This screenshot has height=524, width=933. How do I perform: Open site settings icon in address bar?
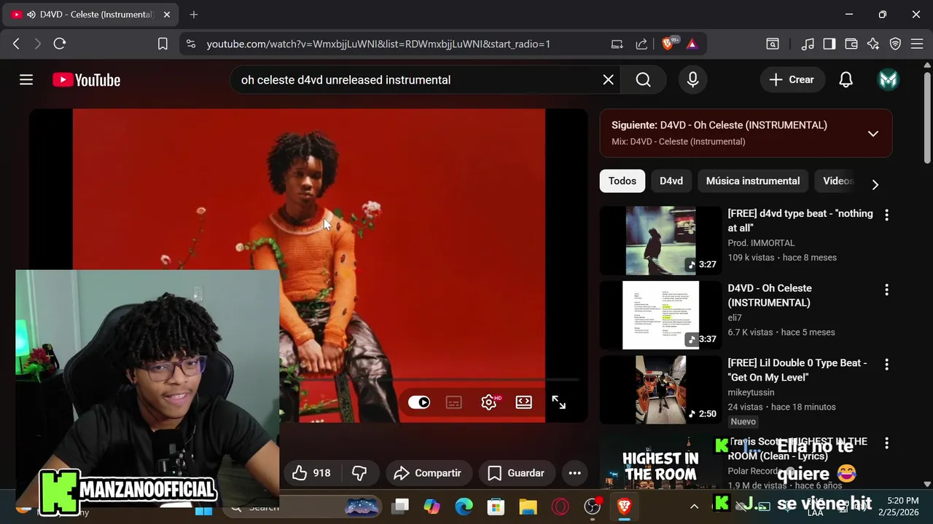tap(191, 44)
